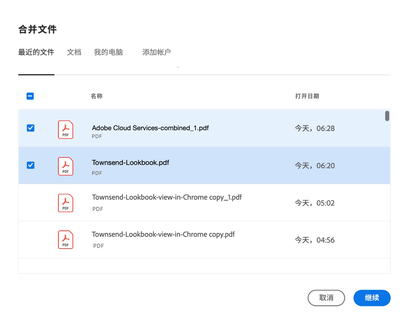Viewport: 410px width, 325px height.
Task: Click date 今天，06:28
Action: pos(315,128)
